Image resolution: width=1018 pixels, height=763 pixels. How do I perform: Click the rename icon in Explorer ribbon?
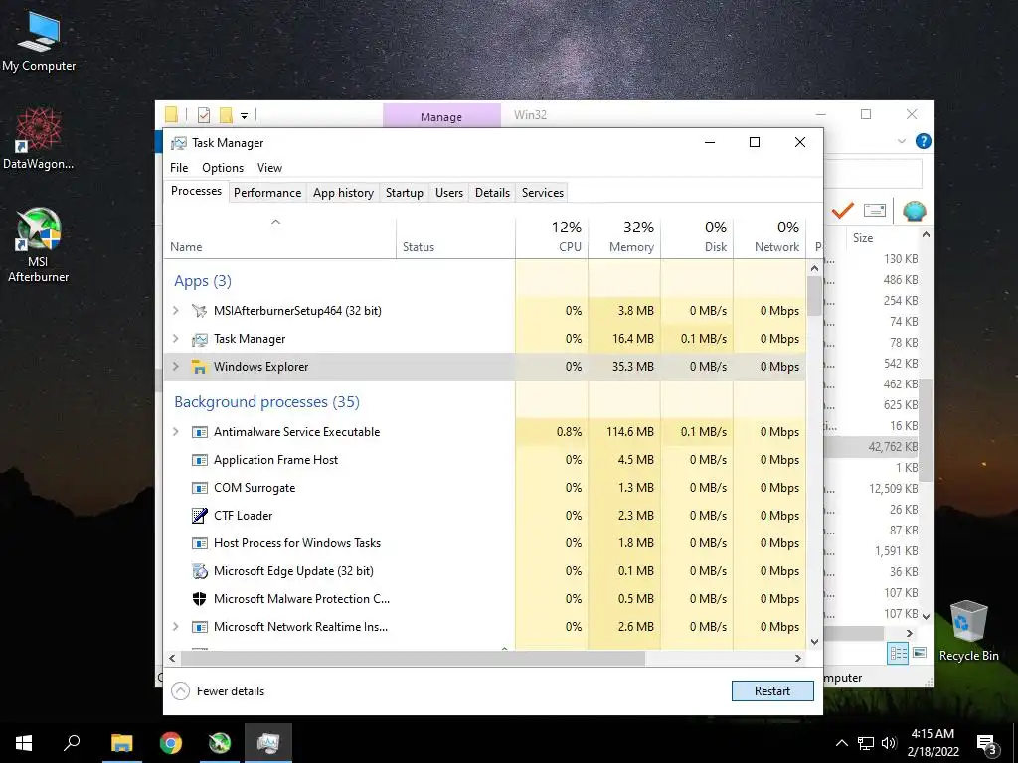coord(875,211)
